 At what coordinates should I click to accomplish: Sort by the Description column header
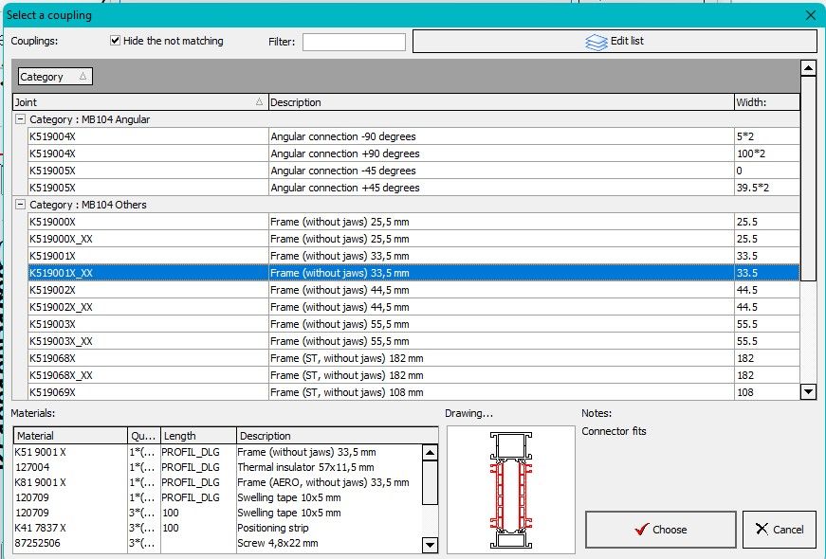click(x=500, y=102)
